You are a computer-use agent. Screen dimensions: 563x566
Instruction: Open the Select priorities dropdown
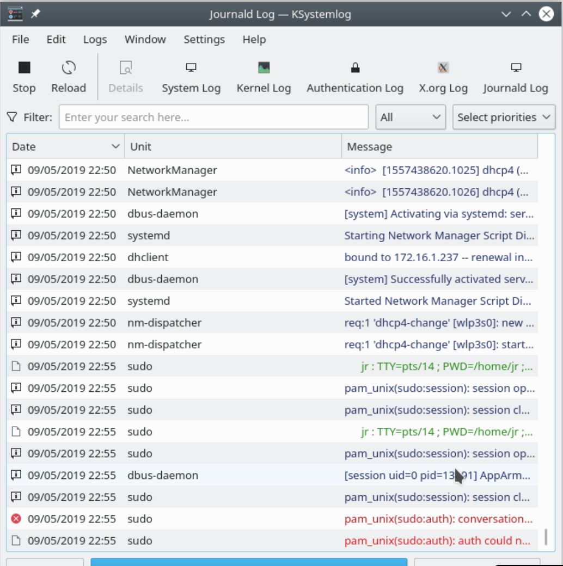pyautogui.click(x=504, y=117)
